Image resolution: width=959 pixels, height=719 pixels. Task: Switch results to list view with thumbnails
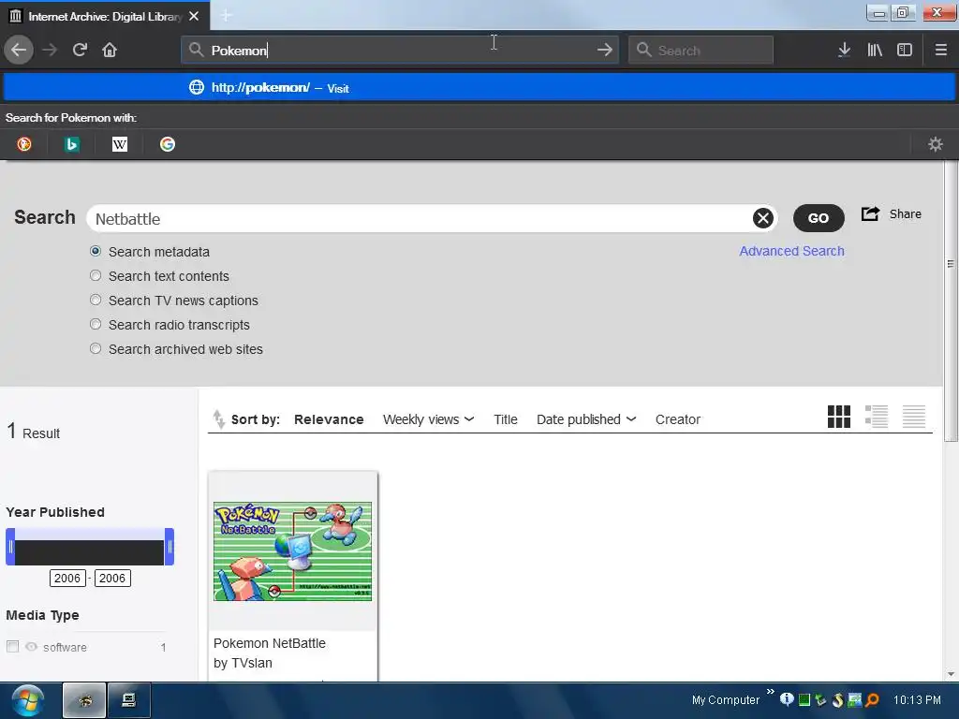tap(877, 417)
